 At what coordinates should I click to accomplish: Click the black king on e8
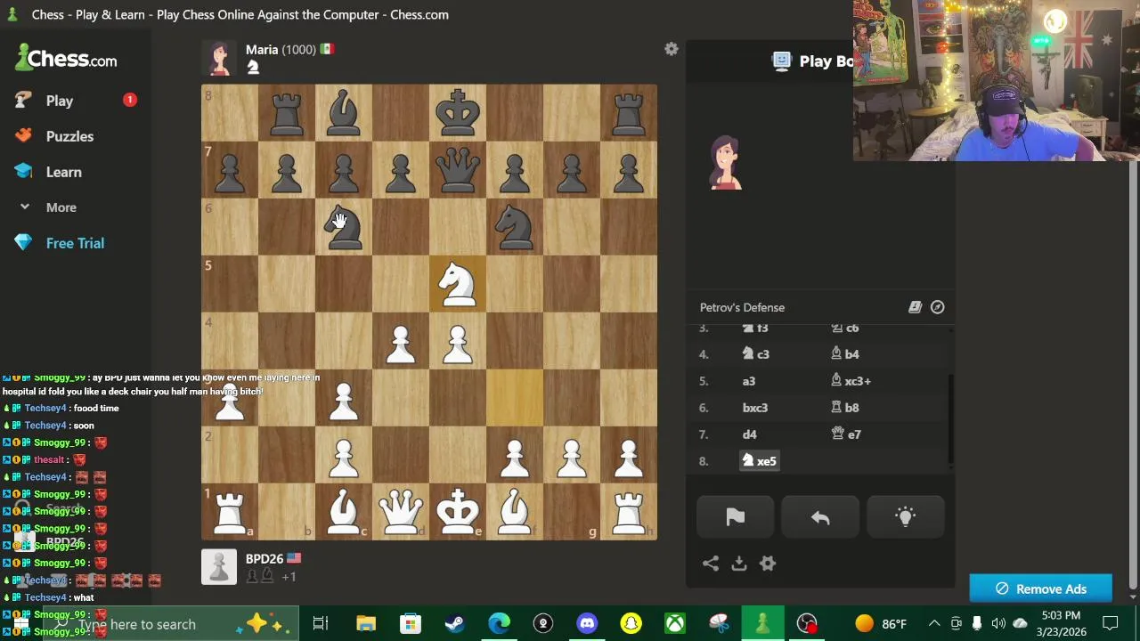tap(458, 113)
